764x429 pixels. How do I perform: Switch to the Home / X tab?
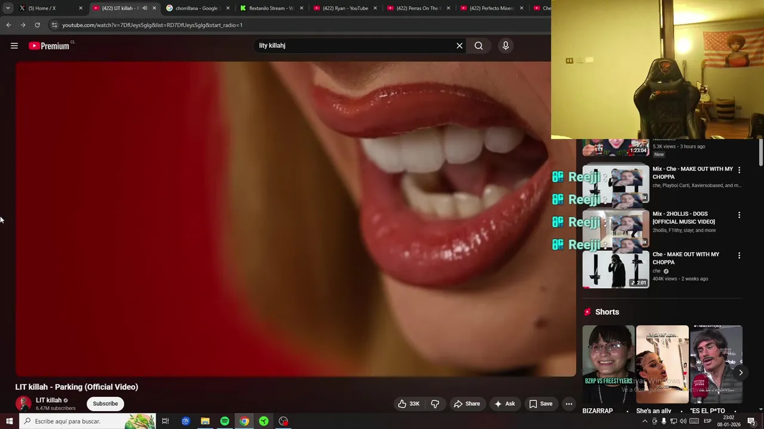pos(51,8)
